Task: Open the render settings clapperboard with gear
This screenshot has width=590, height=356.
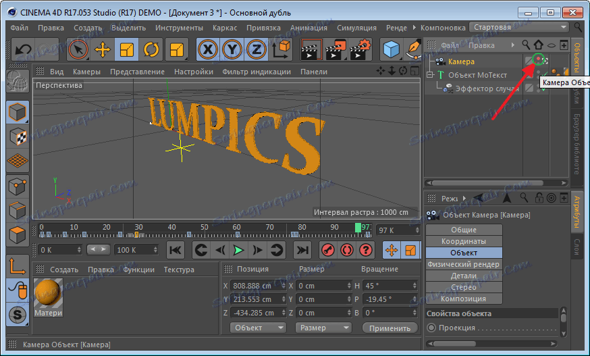Action: pos(360,49)
